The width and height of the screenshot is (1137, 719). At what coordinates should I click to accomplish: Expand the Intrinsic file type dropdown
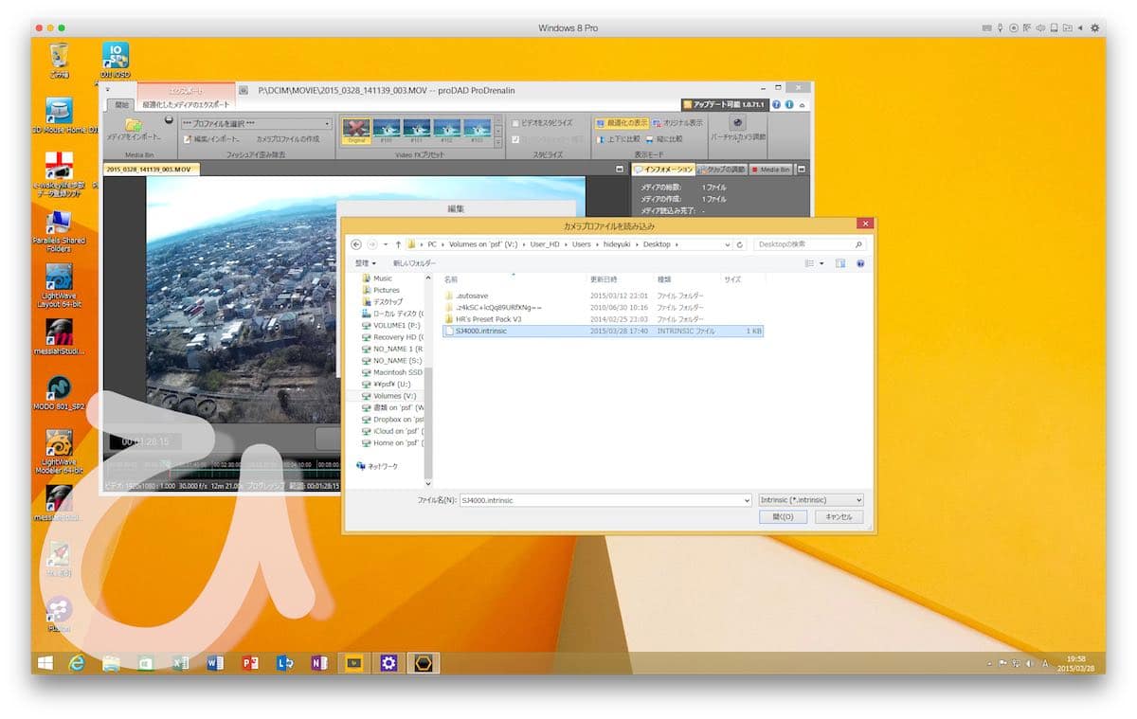tap(810, 500)
